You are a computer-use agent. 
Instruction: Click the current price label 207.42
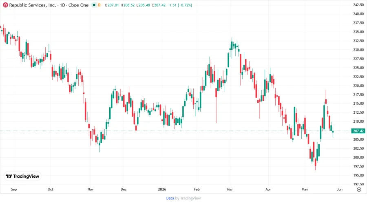coord(358,131)
